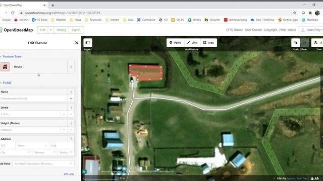This screenshot has height=181, width=323.
Task: Open the Add field combo box
Action: 43,163
